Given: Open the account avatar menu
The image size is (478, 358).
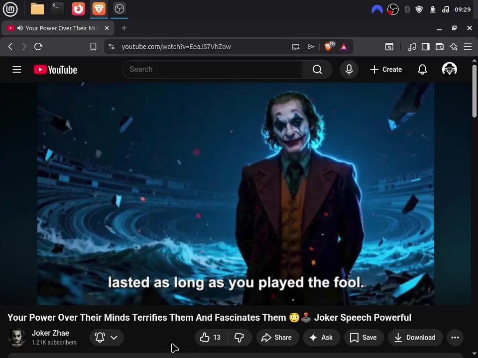Looking at the screenshot, I should pos(449,69).
